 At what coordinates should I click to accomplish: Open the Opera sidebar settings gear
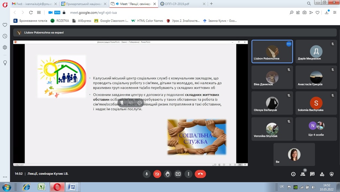coord(5,48)
